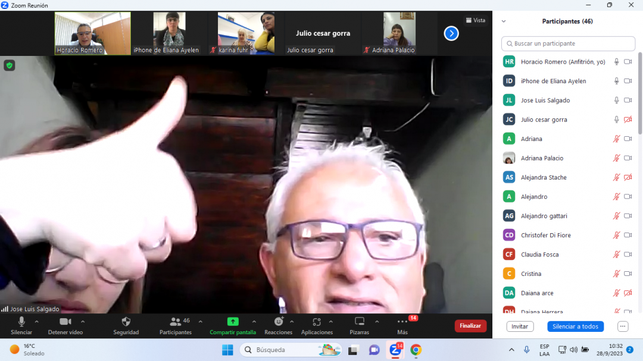The width and height of the screenshot is (643, 361).
Task: Mute Jose Luis Salgado's microphone in list
Action: point(616,101)
